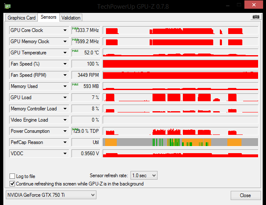Take a screenshot with the camera icon
266x205 pixels.
(x=256, y=17)
